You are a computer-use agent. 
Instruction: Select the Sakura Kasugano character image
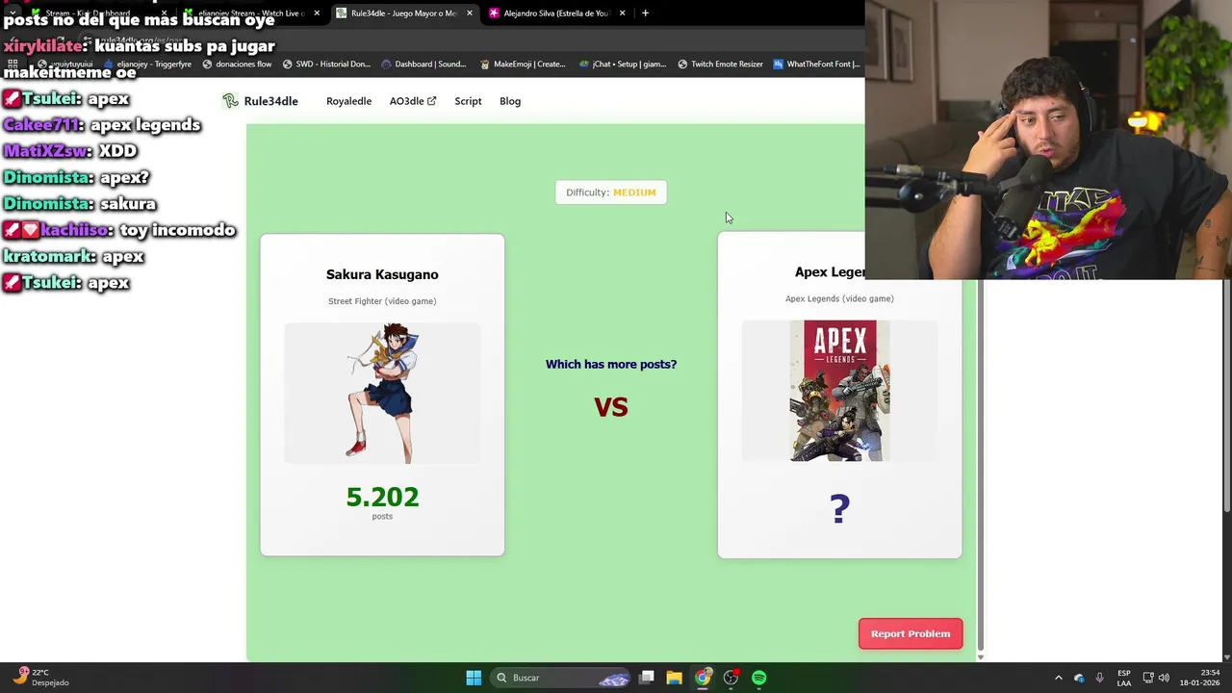tap(382, 393)
